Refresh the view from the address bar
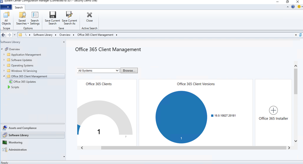Viewport: 303px width, 164px height. [300, 35]
